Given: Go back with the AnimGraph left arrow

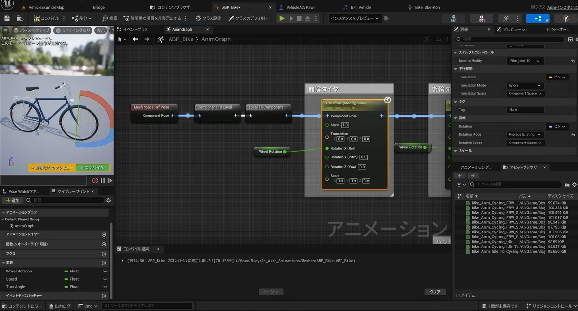Looking at the screenshot, I should coord(135,39).
